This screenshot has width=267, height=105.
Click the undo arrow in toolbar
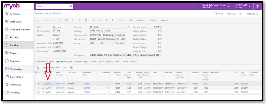66,20
